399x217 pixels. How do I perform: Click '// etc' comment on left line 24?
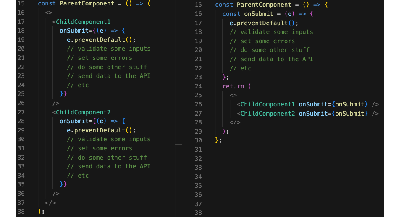(78, 85)
